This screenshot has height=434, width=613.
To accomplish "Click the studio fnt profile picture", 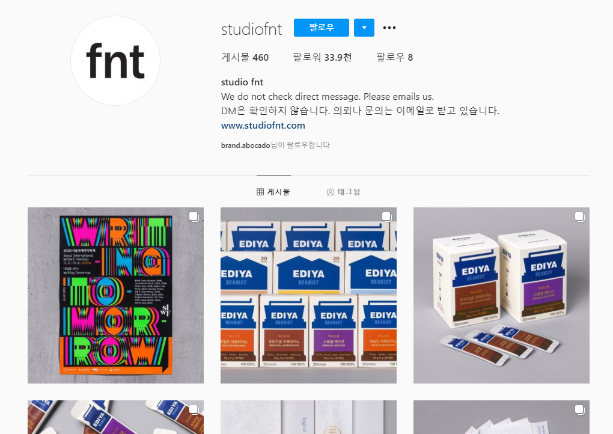I will (x=115, y=61).
